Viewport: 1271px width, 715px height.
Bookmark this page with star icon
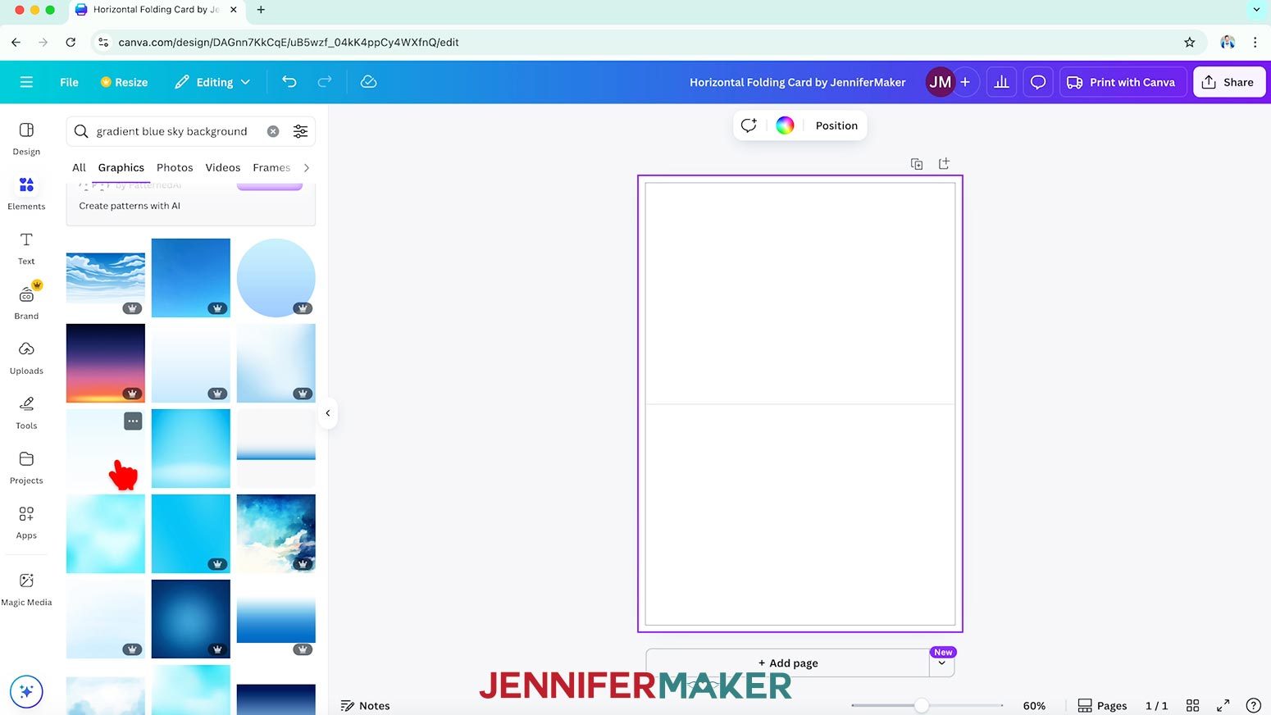point(1189,42)
